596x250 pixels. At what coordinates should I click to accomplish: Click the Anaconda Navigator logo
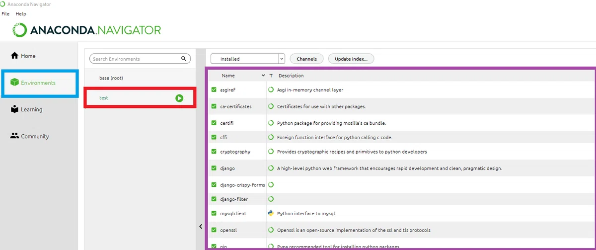point(87,30)
